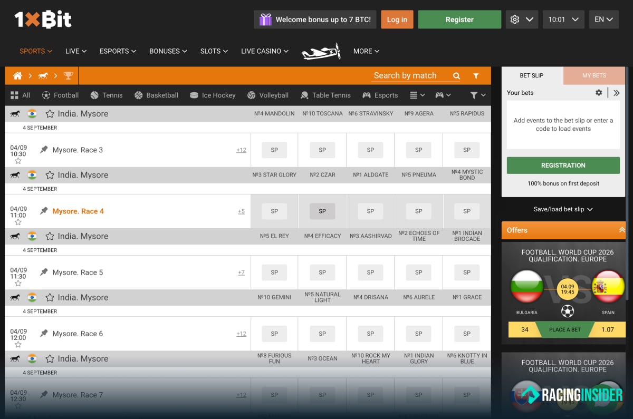This screenshot has height=419, width=633.
Task: Open the settings gear dropdown in header
Action: pos(522,20)
